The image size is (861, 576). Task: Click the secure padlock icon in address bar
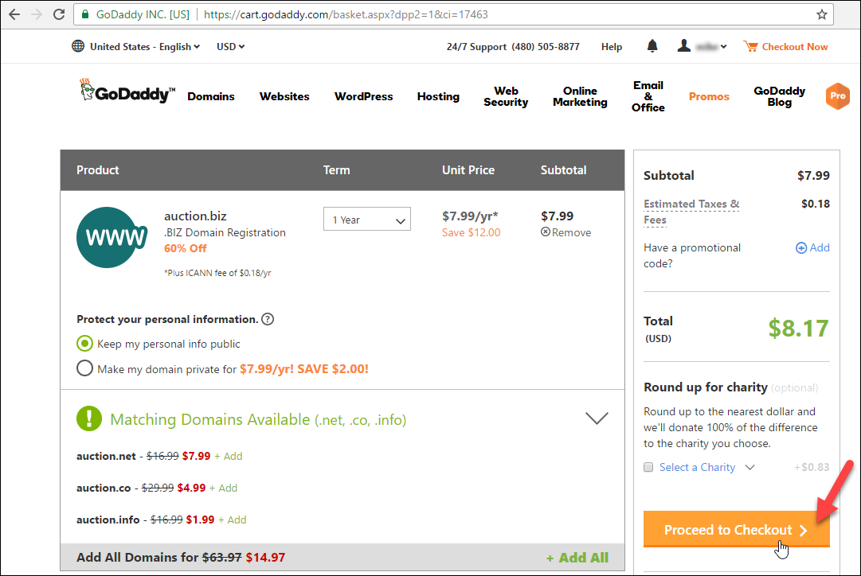[x=85, y=14]
